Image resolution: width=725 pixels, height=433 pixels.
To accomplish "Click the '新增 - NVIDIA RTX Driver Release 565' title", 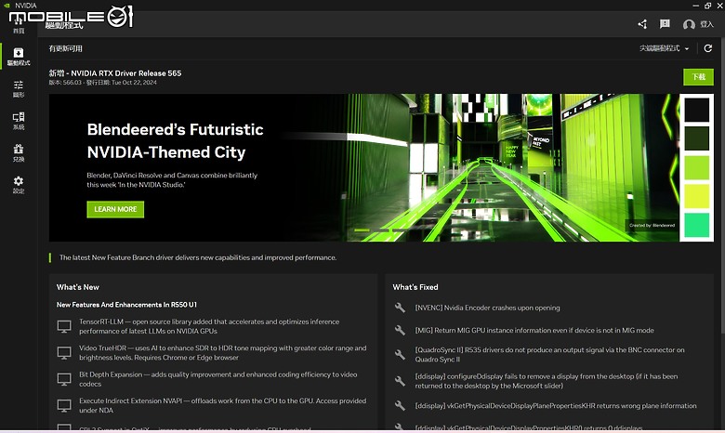I will point(115,73).
